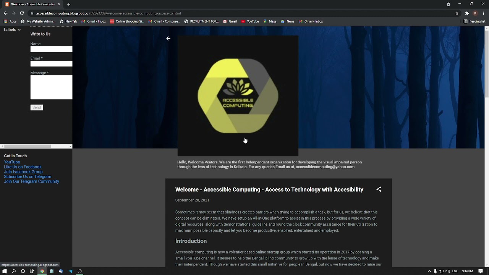Open the YouTube link under Get in Touch

[x=12, y=162]
